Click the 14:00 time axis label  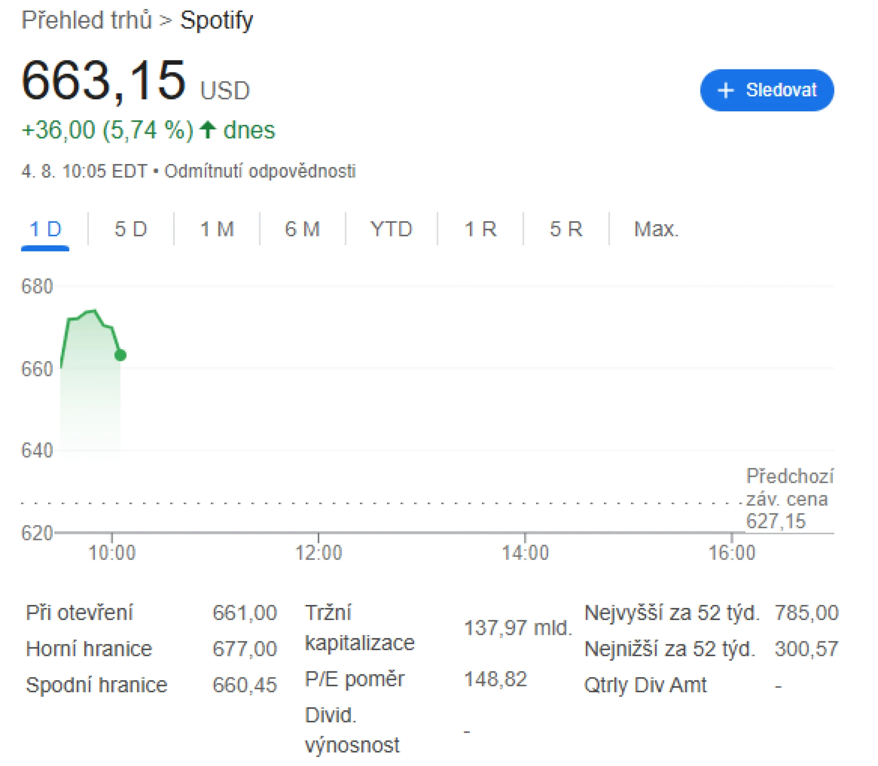[x=525, y=553]
